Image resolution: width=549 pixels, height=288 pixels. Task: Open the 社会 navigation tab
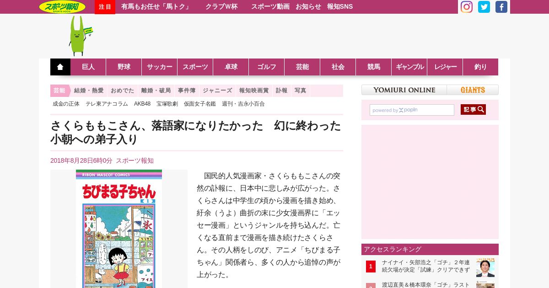[x=338, y=67]
